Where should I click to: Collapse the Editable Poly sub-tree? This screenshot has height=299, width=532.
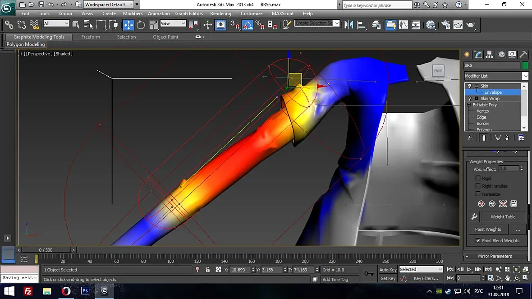tap(469, 105)
